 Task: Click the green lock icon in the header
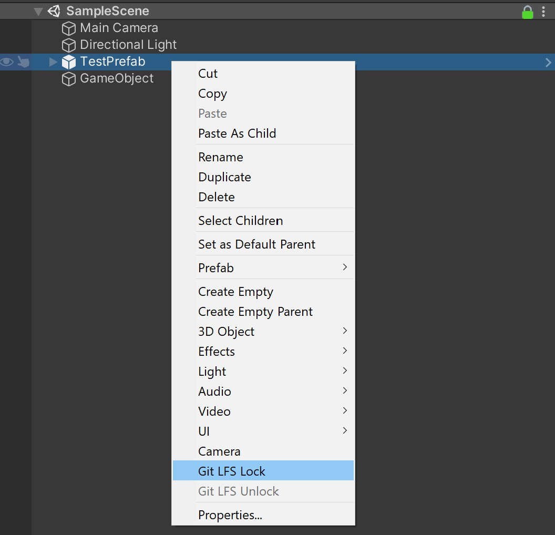(x=528, y=12)
